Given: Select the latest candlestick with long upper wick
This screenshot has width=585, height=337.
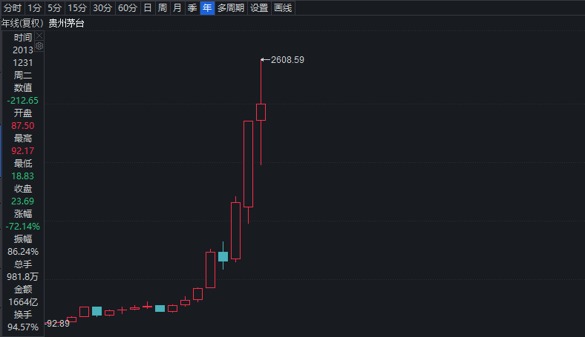Looking at the screenshot, I should tap(261, 112).
